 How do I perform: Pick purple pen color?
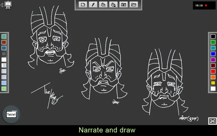(213, 60)
